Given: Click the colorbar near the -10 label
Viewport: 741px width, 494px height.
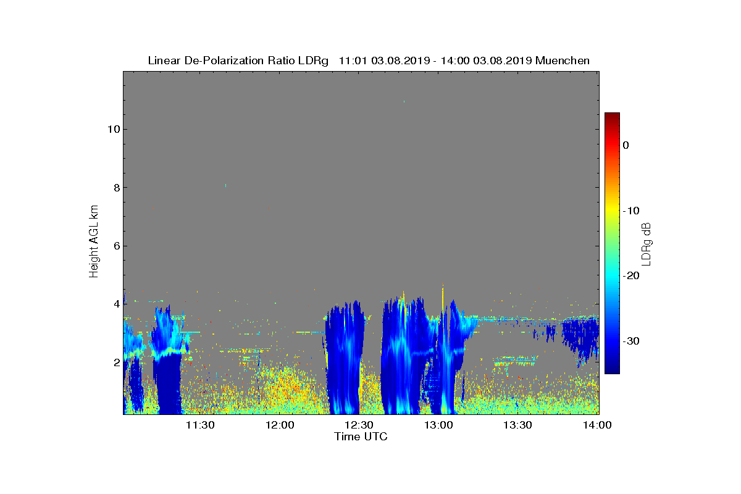Looking at the screenshot, I should (612, 211).
